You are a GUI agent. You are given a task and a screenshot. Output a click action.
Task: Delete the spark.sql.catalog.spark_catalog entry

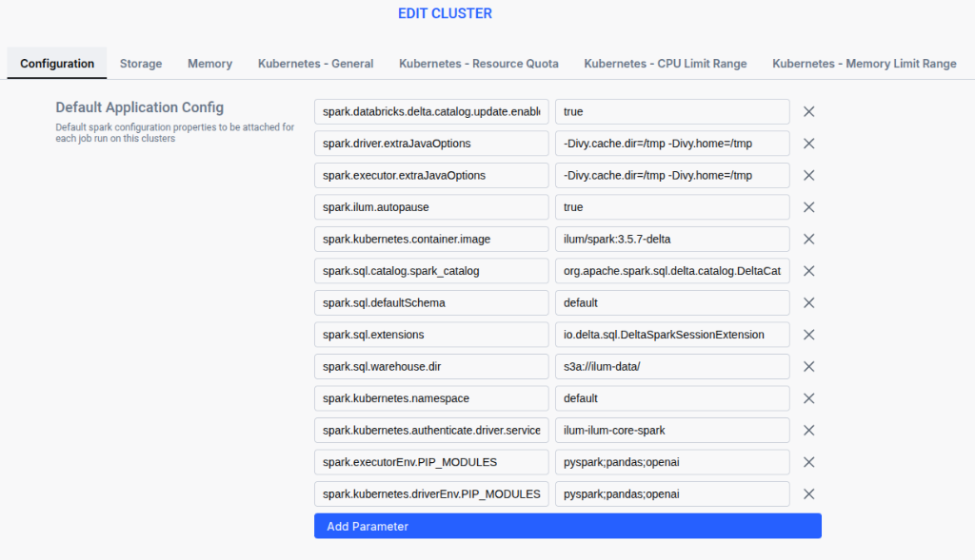808,271
